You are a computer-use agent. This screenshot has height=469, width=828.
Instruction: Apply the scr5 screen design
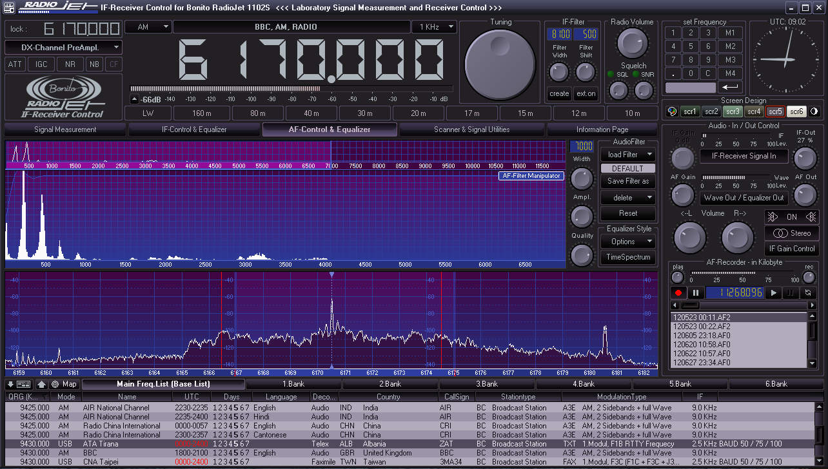[x=775, y=111]
